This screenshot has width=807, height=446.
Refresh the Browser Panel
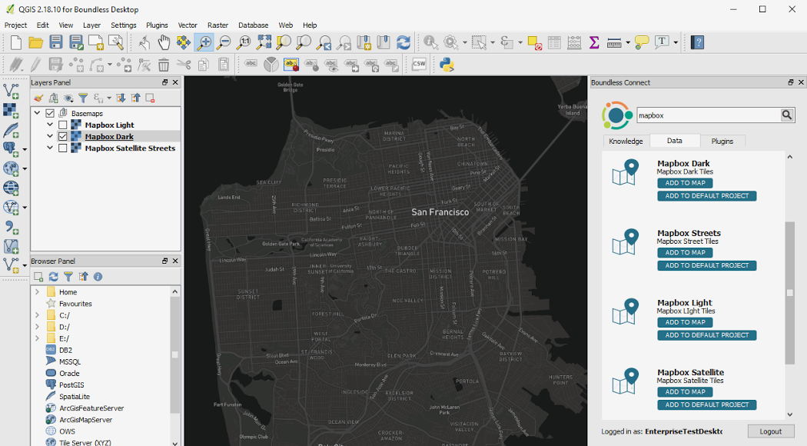coord(54,277)
